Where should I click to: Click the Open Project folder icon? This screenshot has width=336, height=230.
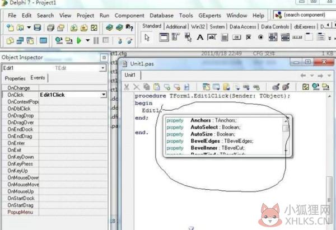click(61, 27)
